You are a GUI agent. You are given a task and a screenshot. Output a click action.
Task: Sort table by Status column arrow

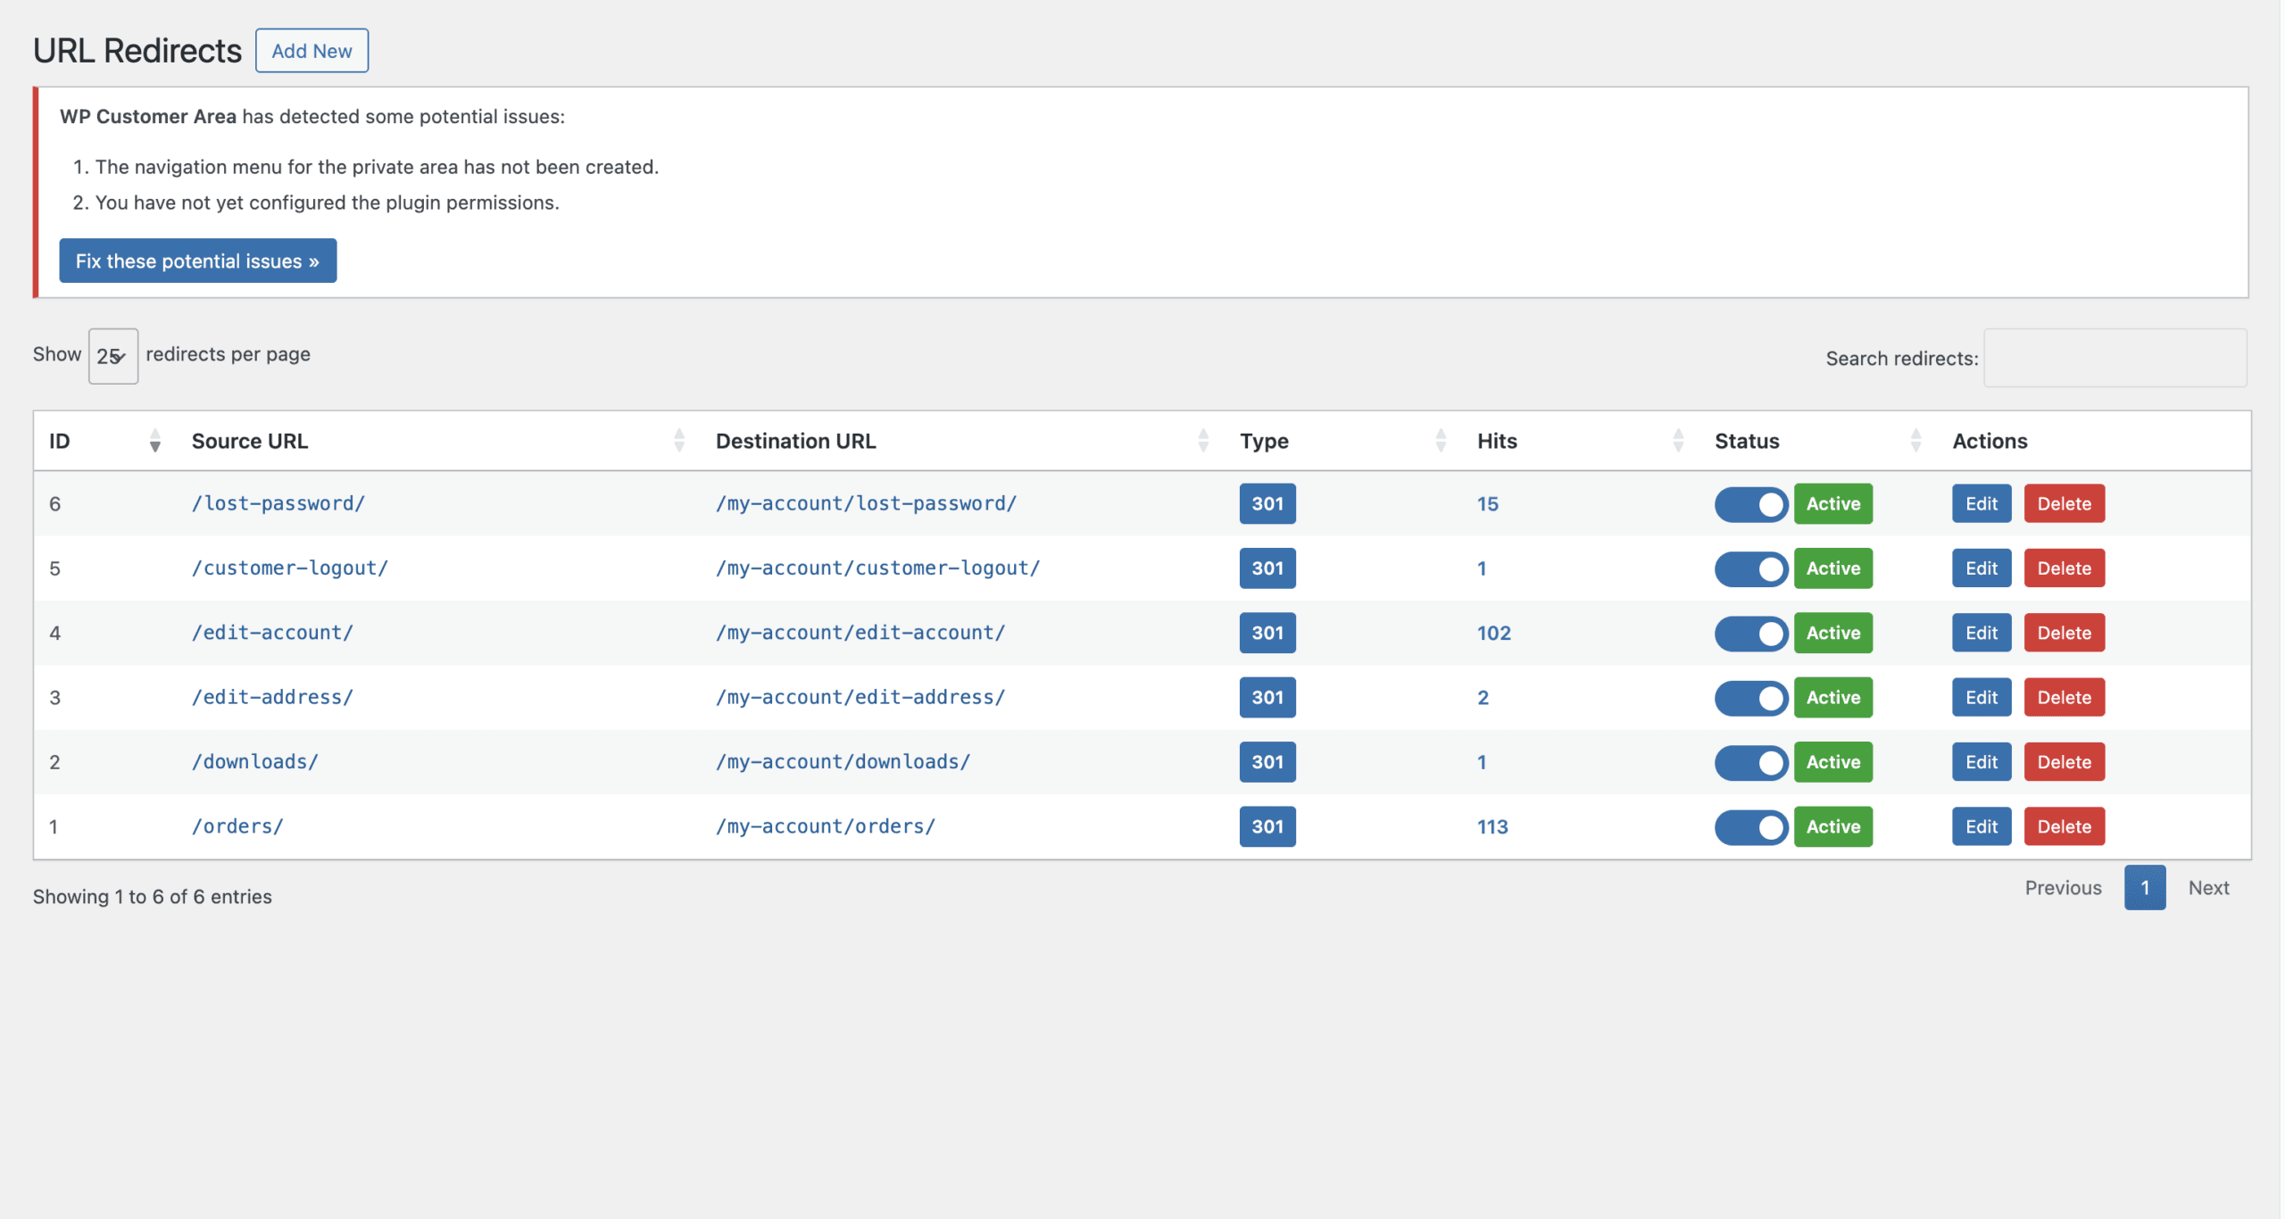1917,440
